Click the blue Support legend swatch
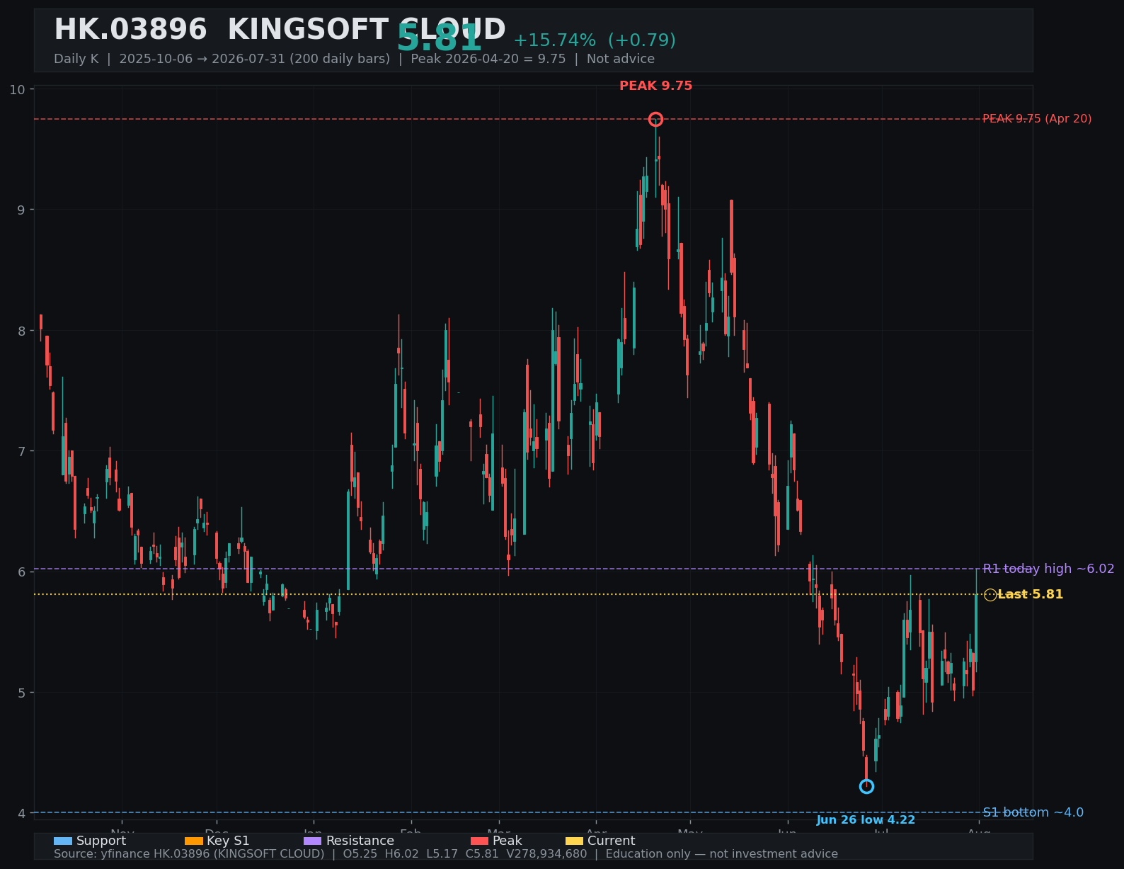 pos(63,841)
